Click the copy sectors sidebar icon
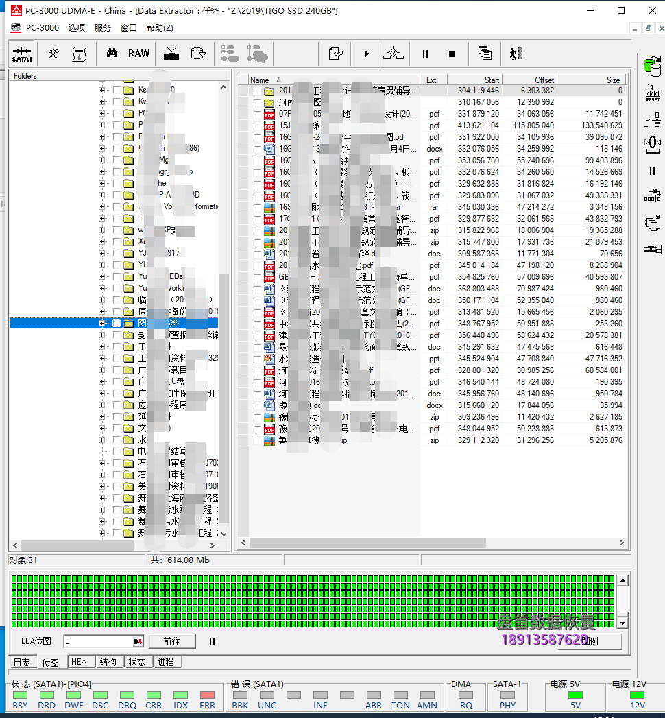 [652, 224]
